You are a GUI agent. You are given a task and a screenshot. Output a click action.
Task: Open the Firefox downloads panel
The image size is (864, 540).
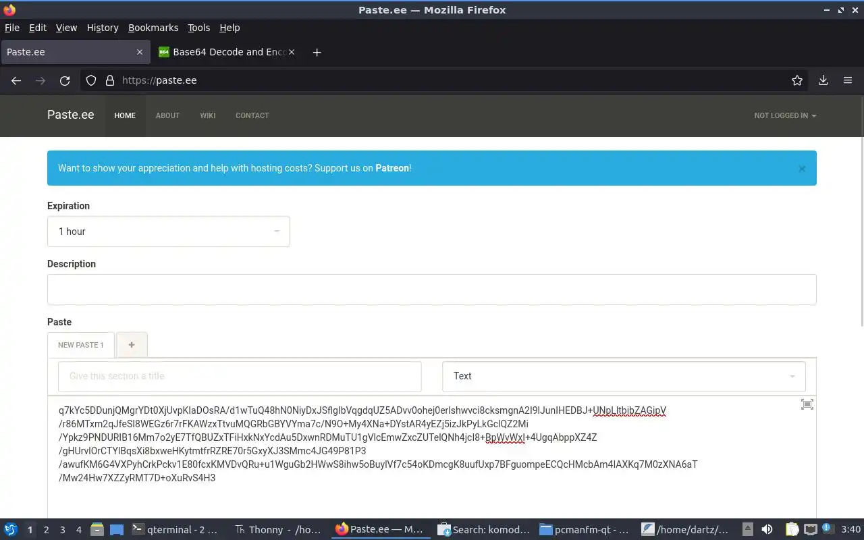823,80
